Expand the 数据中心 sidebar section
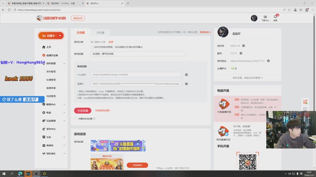 pos(64,105)
